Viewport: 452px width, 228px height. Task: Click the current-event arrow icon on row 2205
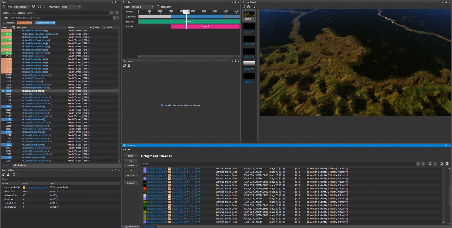coord(3,91)
